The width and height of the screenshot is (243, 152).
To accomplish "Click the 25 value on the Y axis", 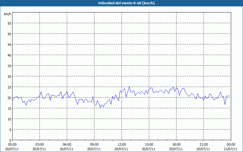I will point(9,87).
